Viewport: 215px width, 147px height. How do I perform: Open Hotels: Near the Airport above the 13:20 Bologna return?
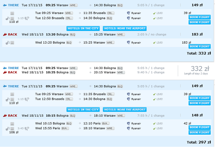(x=125, y=28)
